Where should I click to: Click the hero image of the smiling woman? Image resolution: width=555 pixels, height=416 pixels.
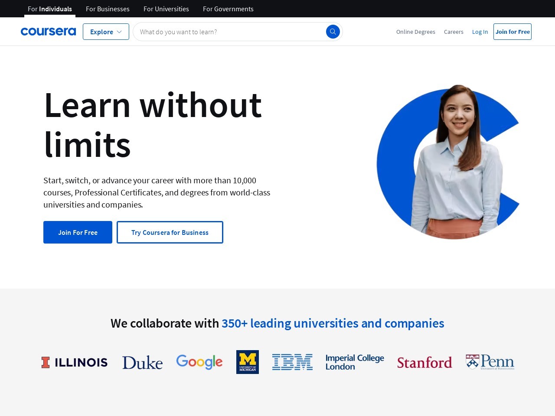(448, 162)
